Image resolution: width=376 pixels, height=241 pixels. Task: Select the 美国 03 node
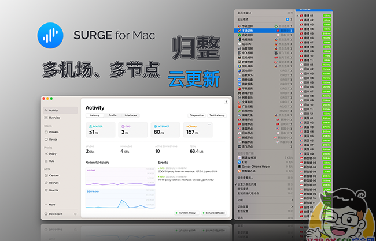tap(314, 127)
